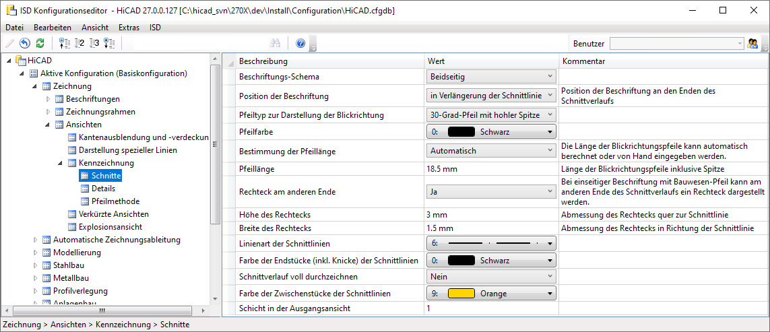Viewport: 770px width, 332px height.
Task: Select Pfeilmethode in the tree
Action: pos(115,201)
